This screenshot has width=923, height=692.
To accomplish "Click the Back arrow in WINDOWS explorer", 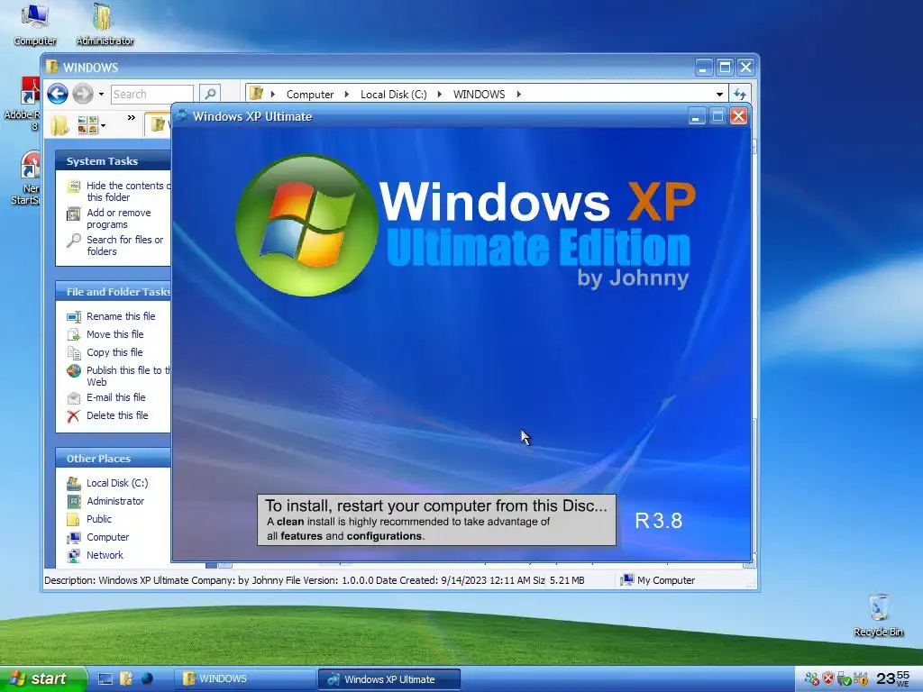I will [x=58, y=94].
